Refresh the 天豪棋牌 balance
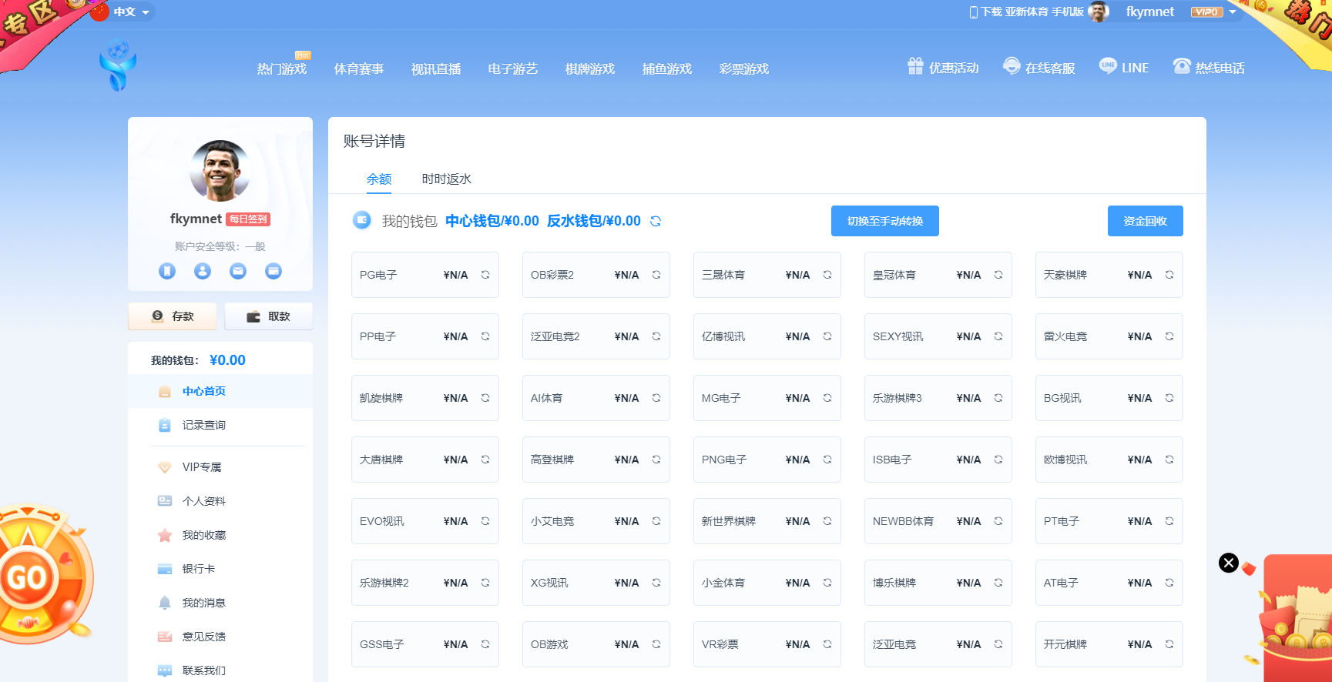 pos(1169,275)
